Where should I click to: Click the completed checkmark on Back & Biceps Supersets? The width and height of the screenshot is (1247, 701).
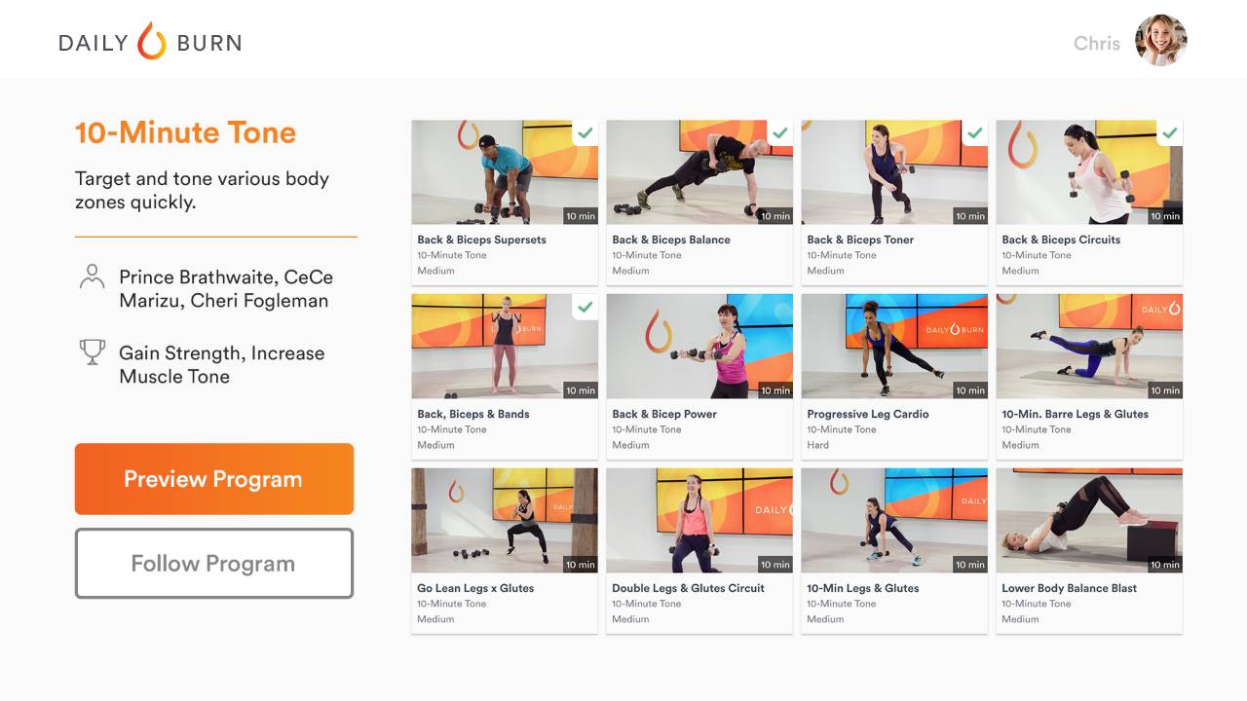586,132
